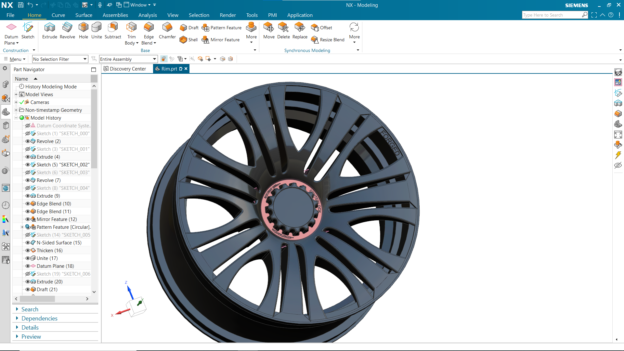The height and width of the screenshot is (351, 624).
Task: Click the Revolve tool in ribbon
Action: (67, 28)
